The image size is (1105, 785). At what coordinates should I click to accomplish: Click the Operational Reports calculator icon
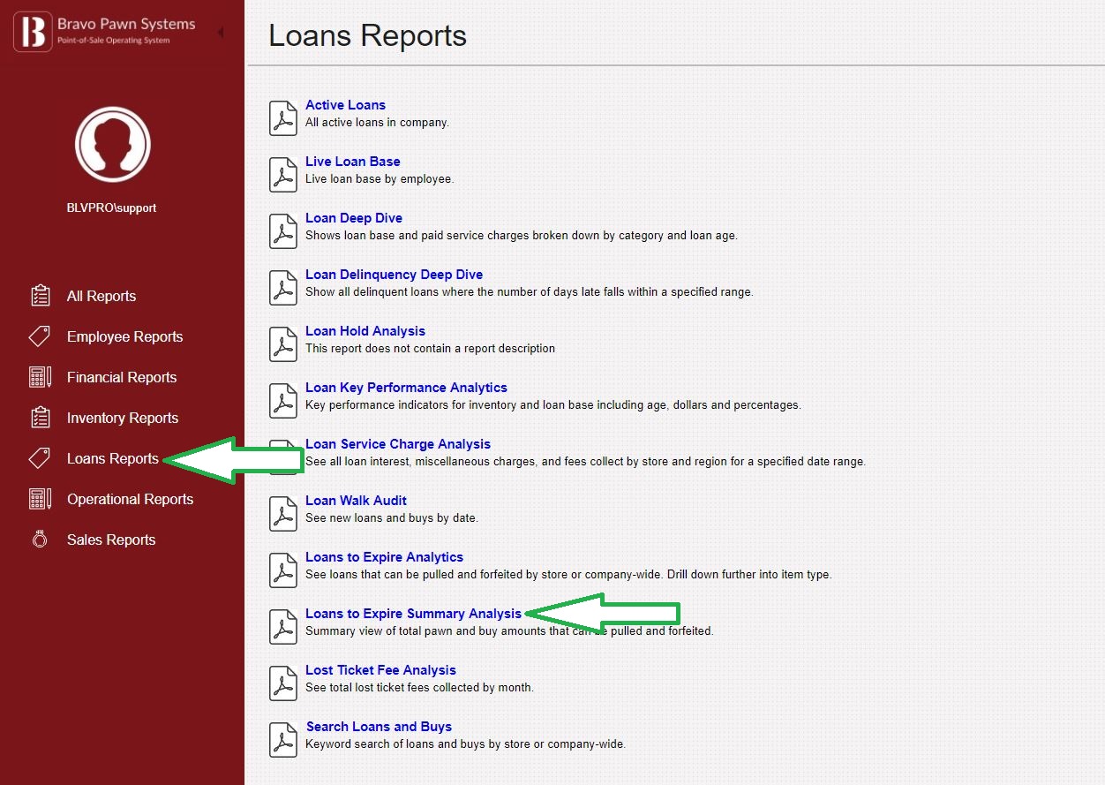40,499
